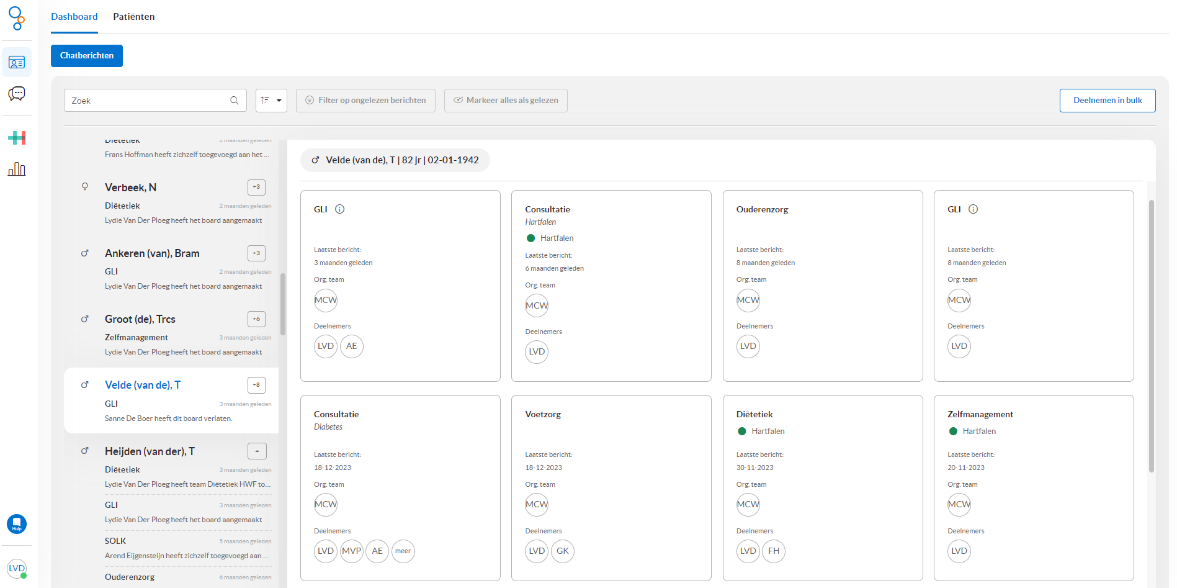Click the application logo at top-left

[17, 18]
